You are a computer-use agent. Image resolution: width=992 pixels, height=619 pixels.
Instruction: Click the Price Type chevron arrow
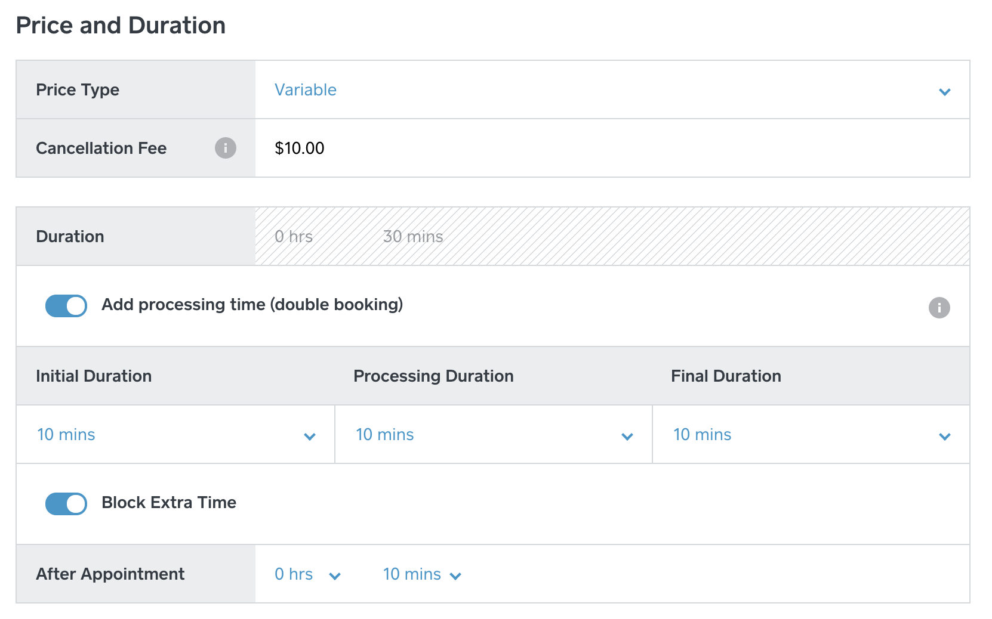click(944, 92)
